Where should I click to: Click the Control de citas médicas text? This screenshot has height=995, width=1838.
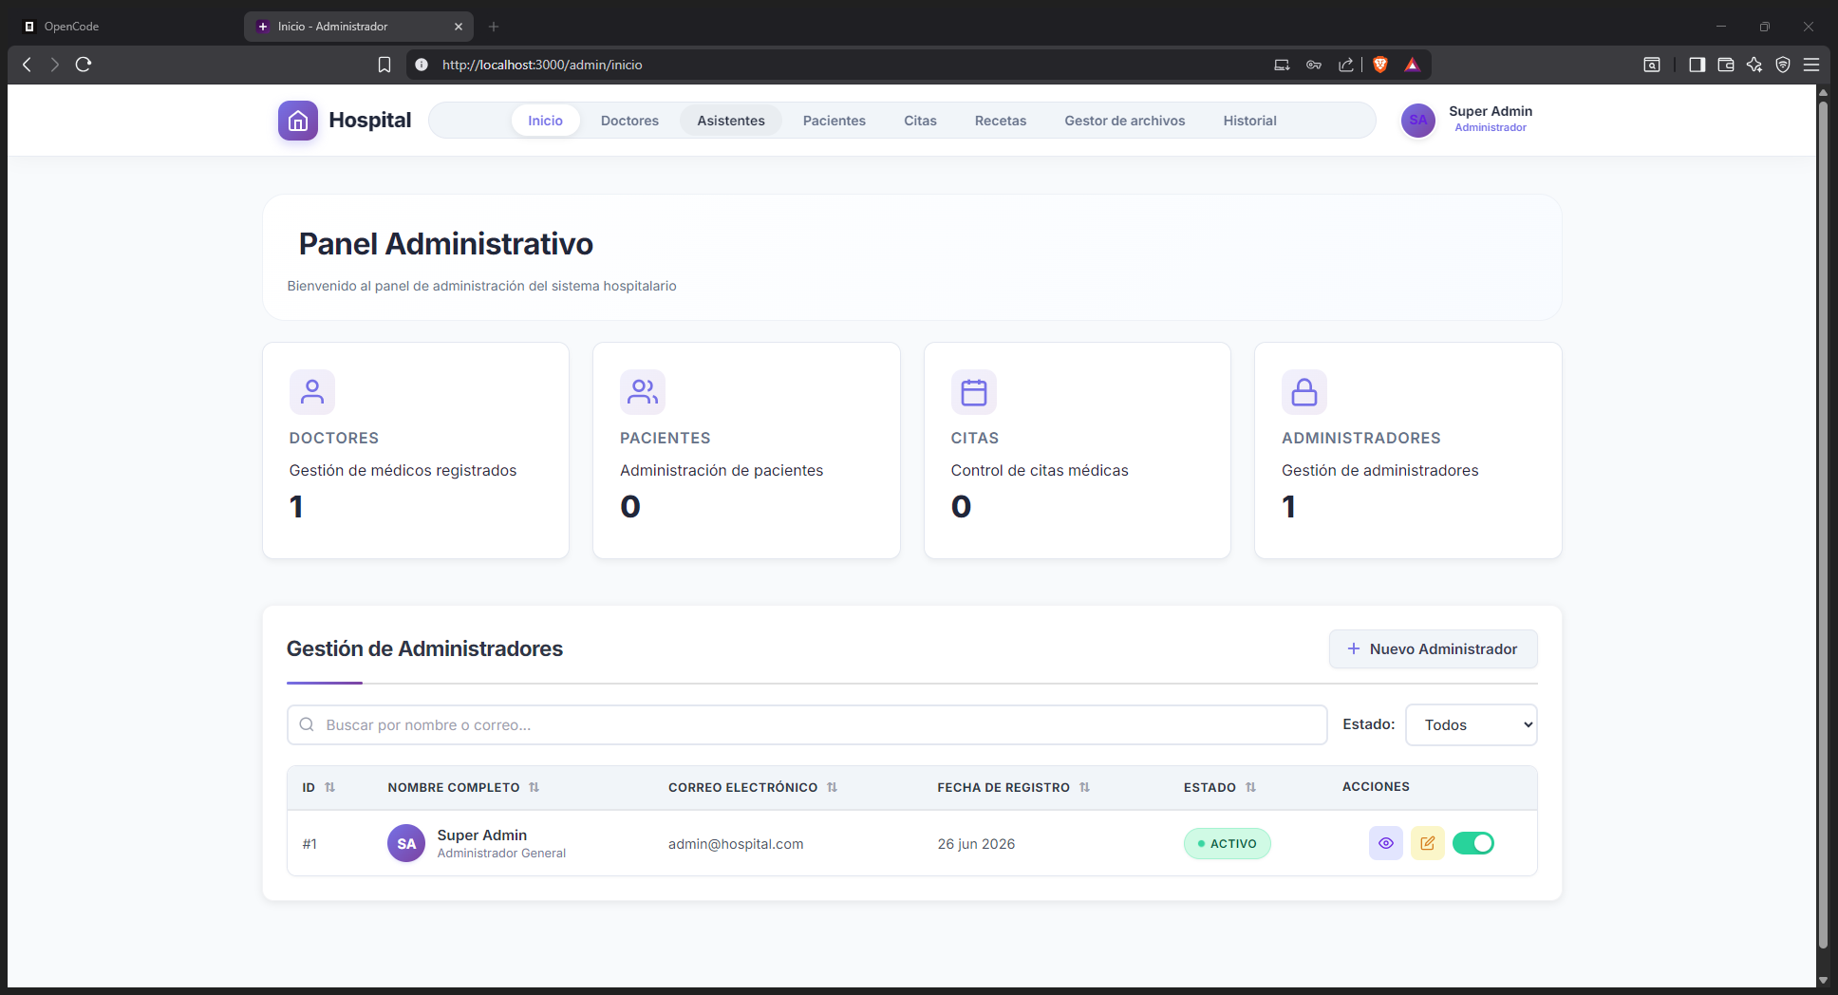[1040, 471]
